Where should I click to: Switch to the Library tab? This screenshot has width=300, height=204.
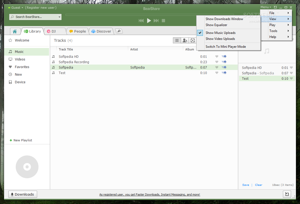(x=33, y=31)
